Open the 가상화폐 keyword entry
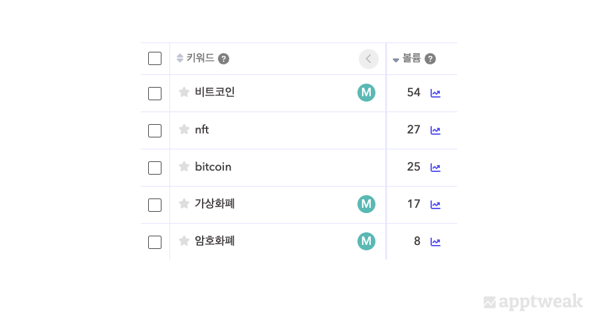Screen dimensions: 598x316 [215, 204]
